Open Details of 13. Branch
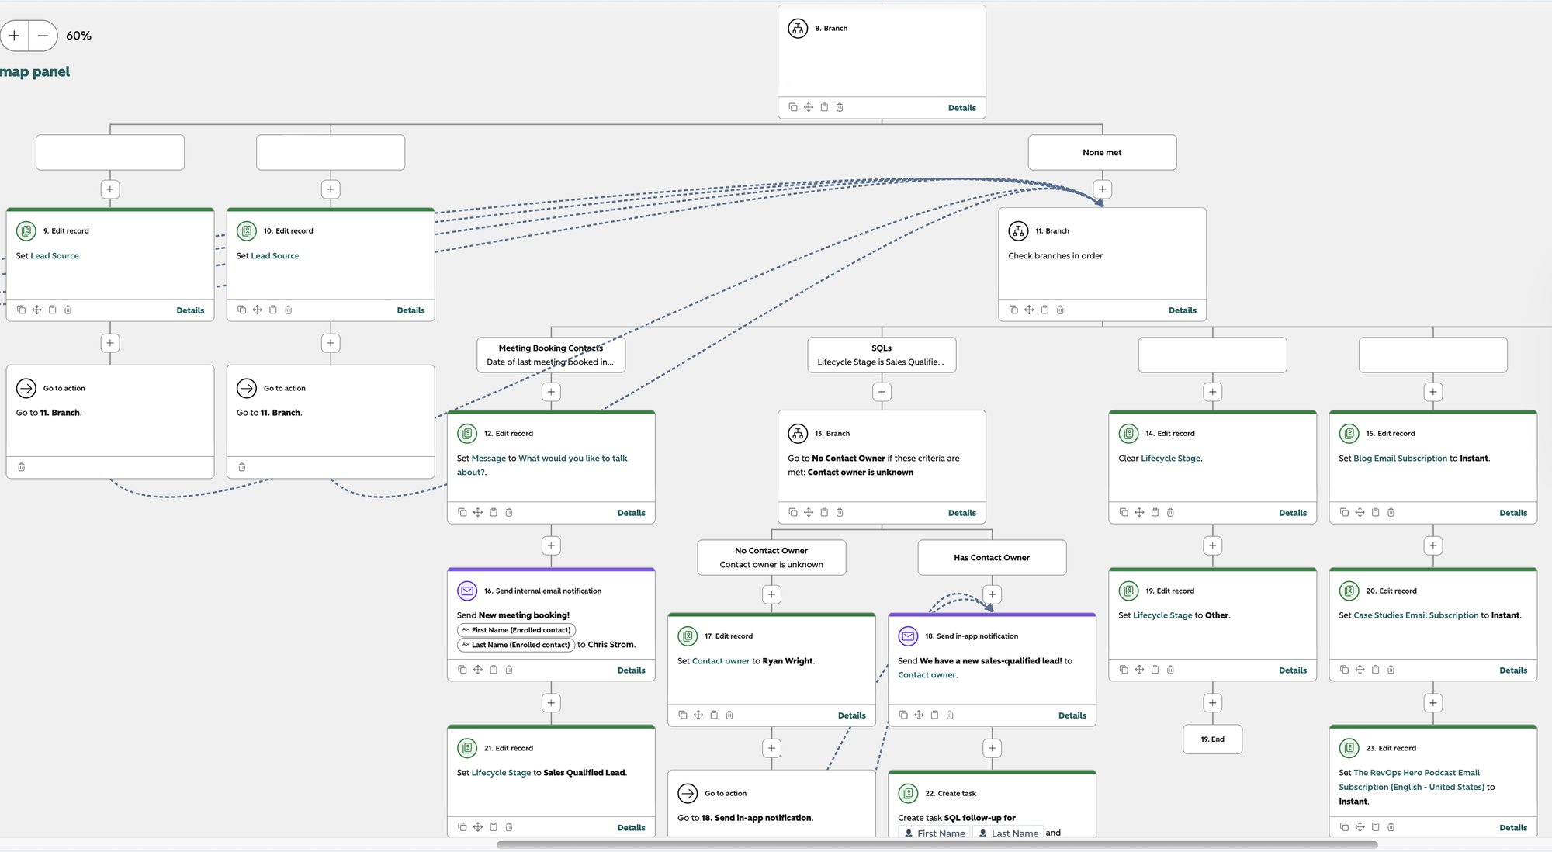Image resolution: width=1552 pixels, height=852 pixels. pyautogui.click(x=962, y=513)
